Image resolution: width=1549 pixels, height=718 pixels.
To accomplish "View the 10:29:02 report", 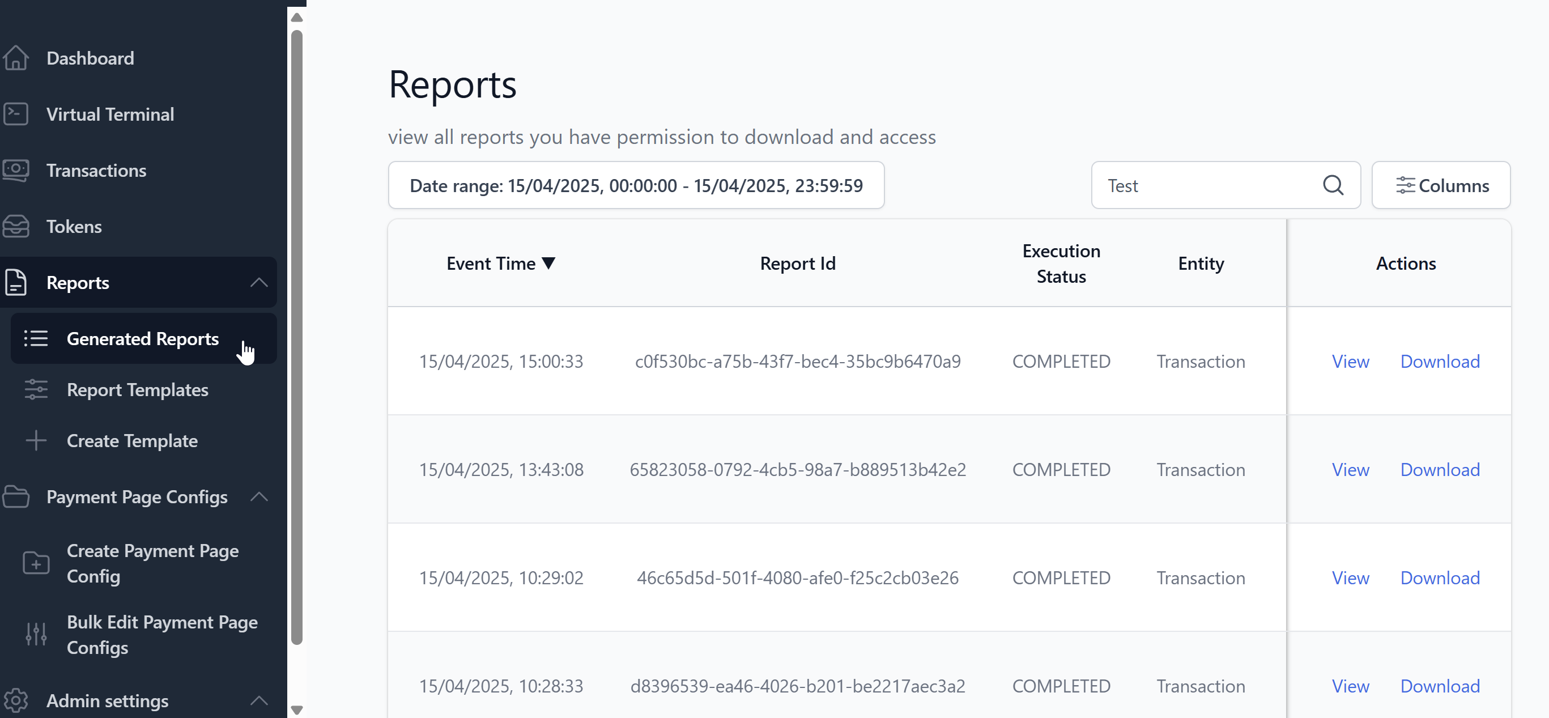I will coord(1351,578).
